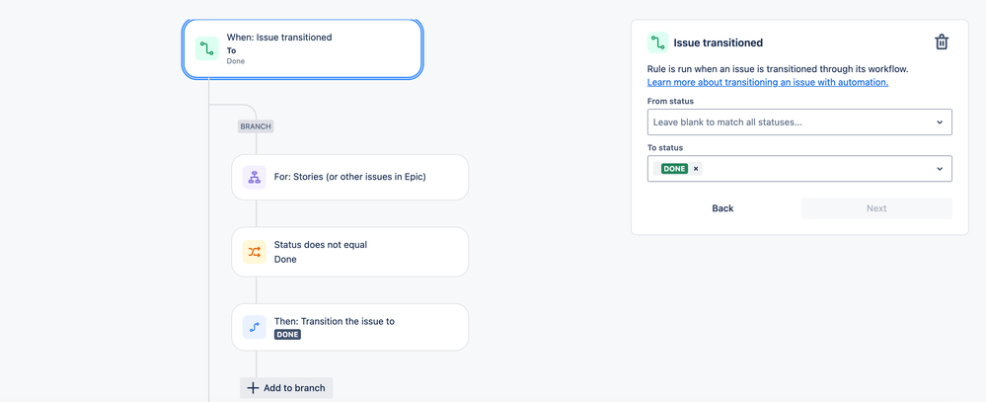This screenshot has height=402, width=986.
Task: Click the branch hierarchy icon for Stories
Action: [x=255, y=177]
